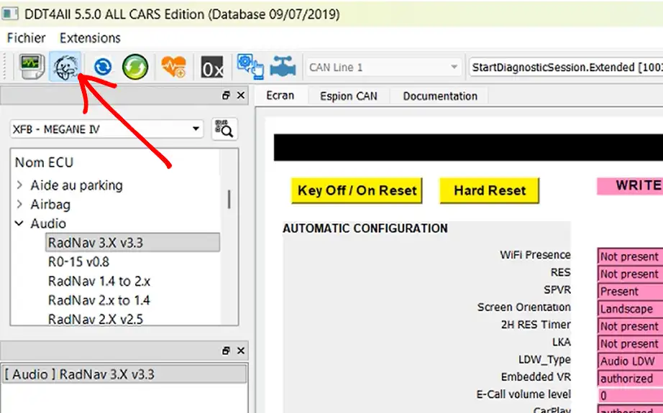Viewport: 663px width, 413px height.
Task: Click the E-Call volume level input
Action: click(x=630, y=396)
